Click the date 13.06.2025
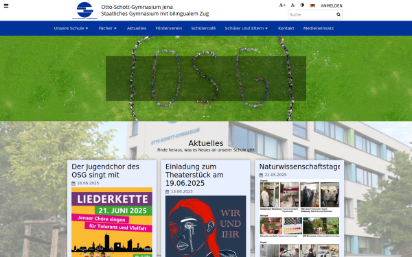 [182, 191]
